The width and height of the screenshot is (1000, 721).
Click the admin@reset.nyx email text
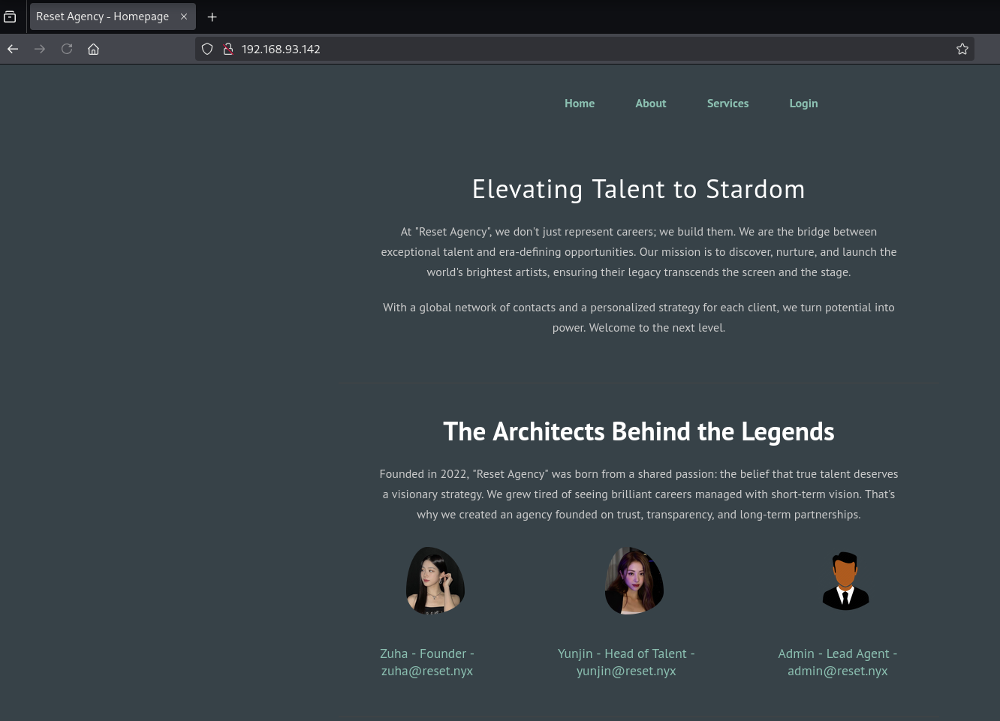tap(837, 671)
